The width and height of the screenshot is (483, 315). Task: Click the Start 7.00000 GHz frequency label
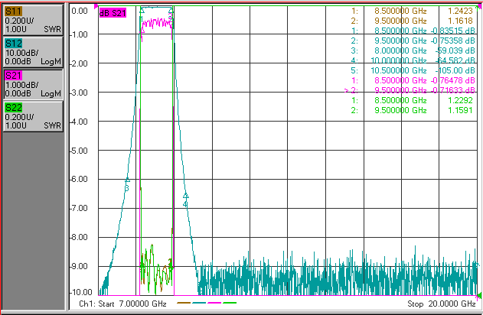point(132,304)
